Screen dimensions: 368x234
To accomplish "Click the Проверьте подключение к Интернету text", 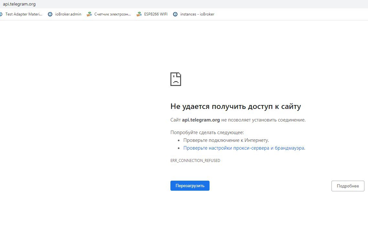I will pos(226,140).
